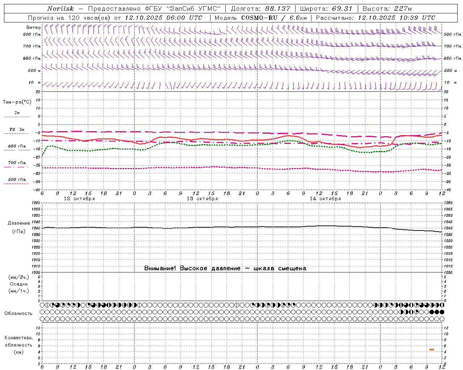
Task: Click the 'Облачность' cloud cover label
Action: [x=18, y=313]
